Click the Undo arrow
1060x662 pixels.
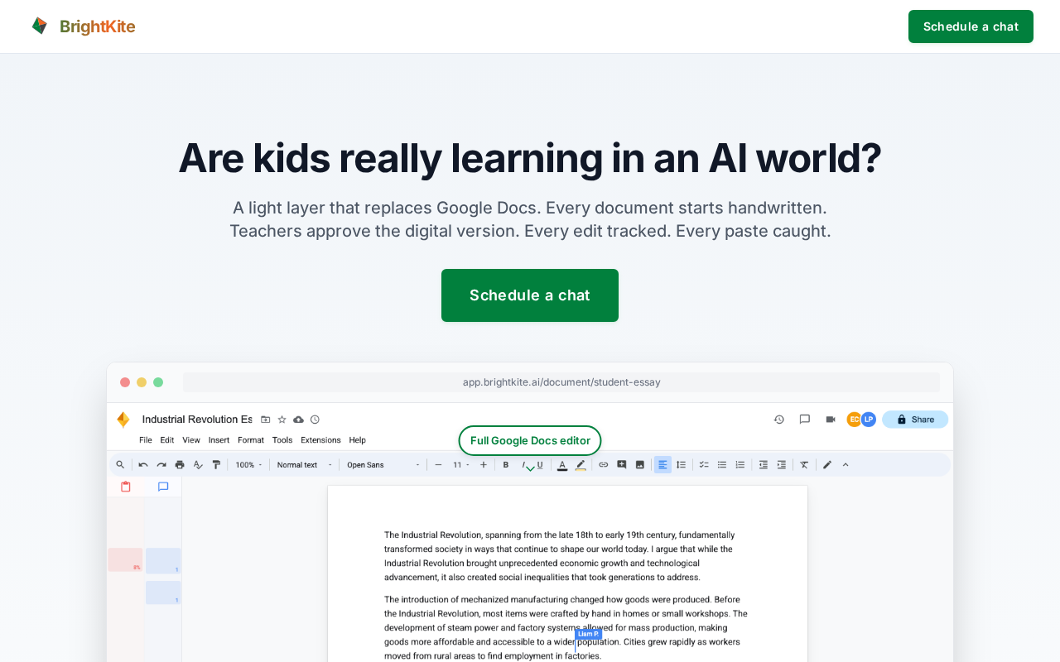coord(143,465)
